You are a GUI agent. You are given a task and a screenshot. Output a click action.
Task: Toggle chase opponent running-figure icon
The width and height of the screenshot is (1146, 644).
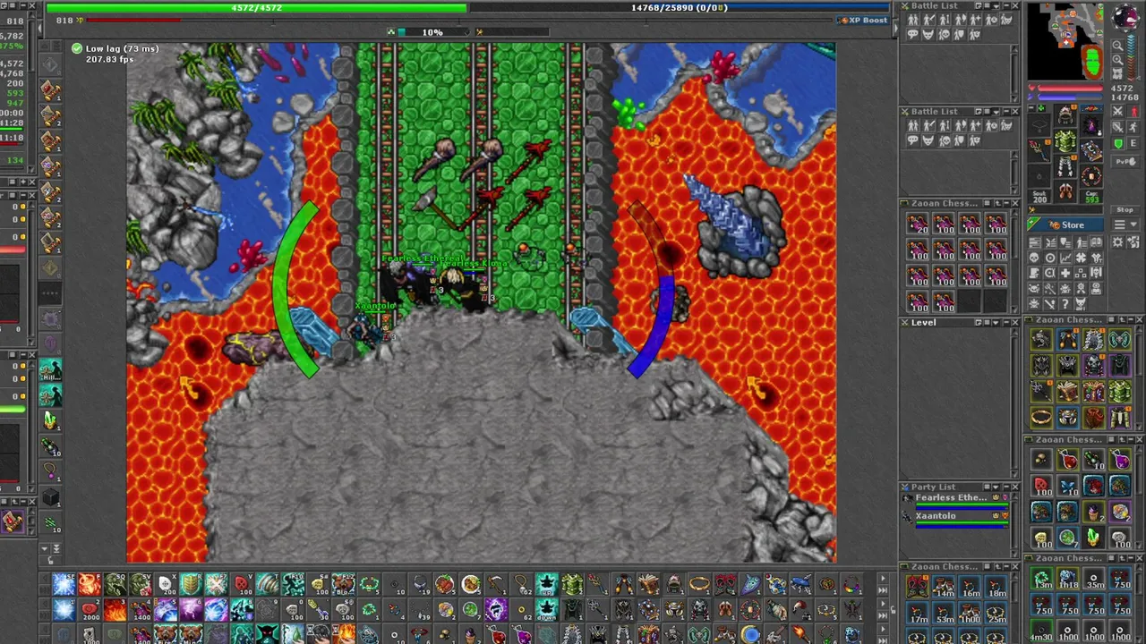1133,127
